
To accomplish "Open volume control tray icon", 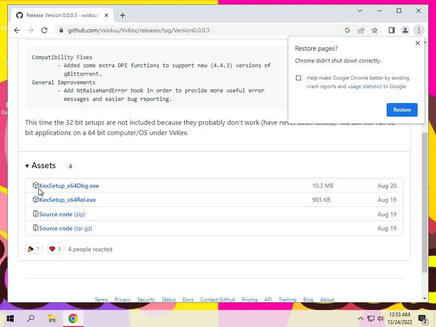I will pyautogui.click(x=381, y=318).
